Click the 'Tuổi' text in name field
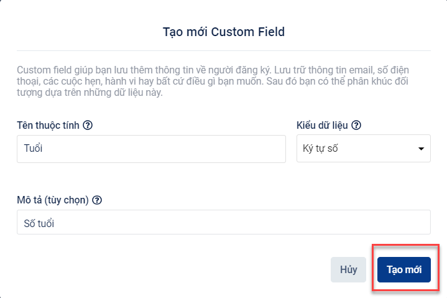447x298 pixels. (32, 149)
